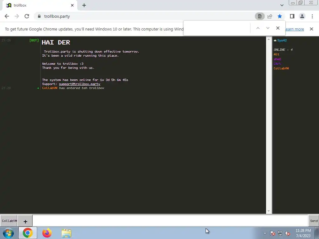
Task: Select user ctrl in online list
Action: 277,63
